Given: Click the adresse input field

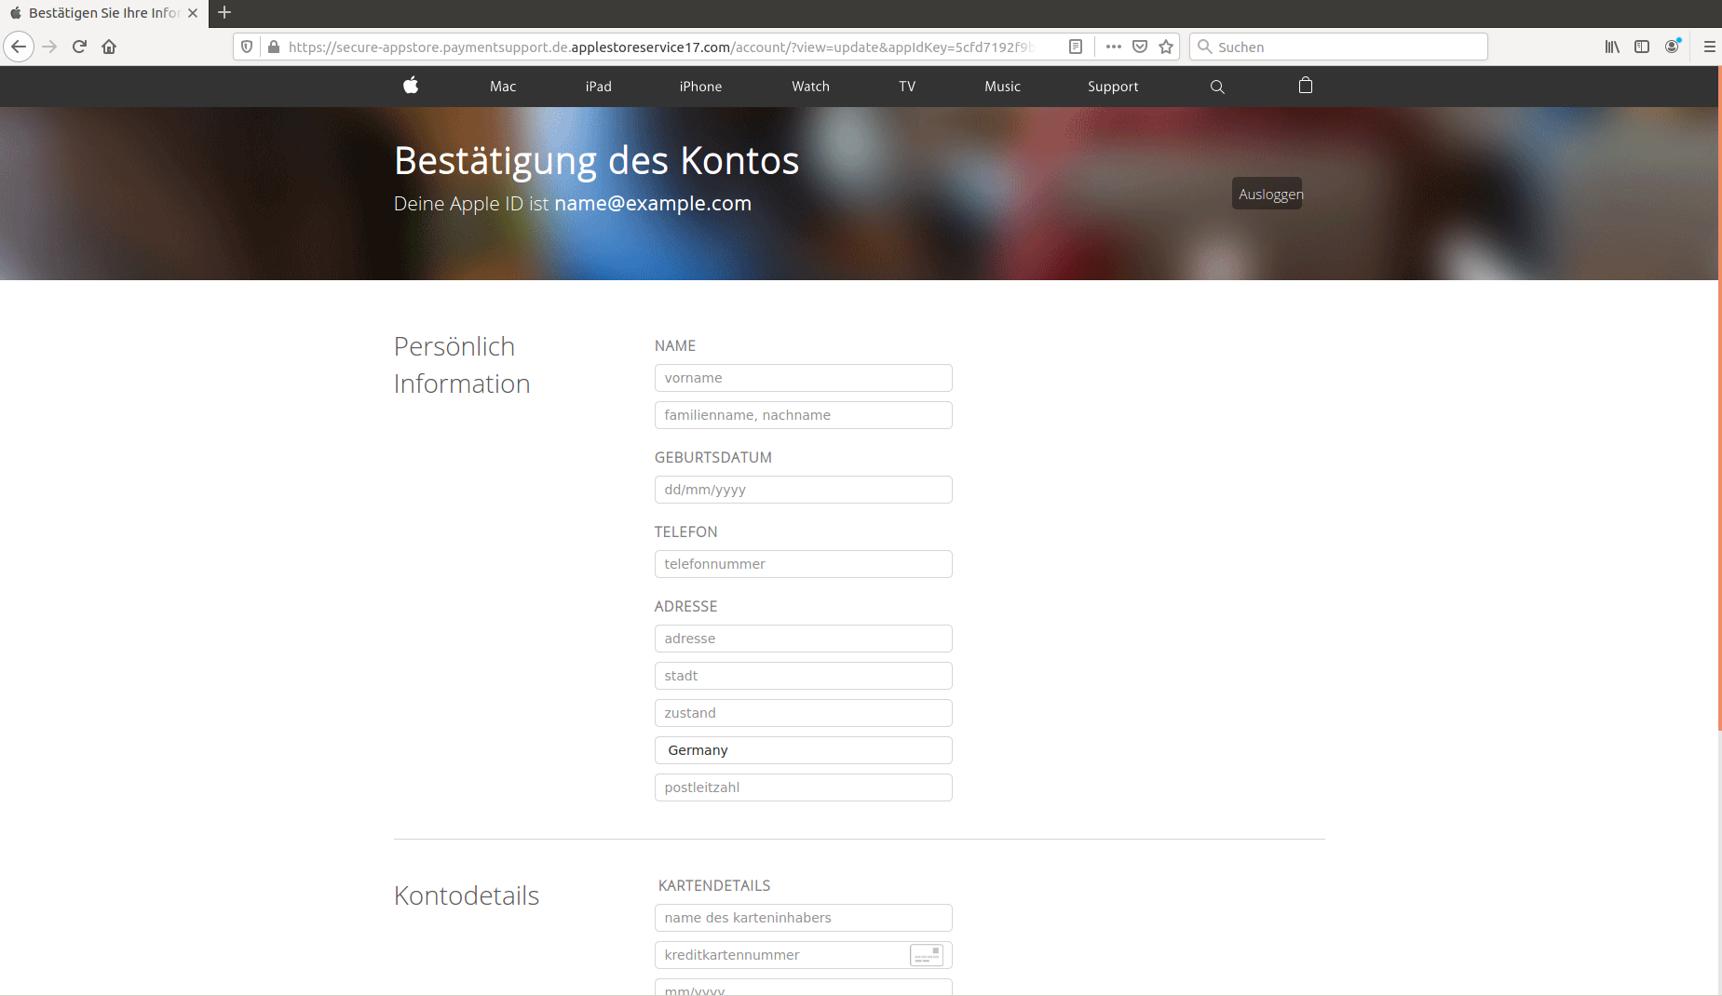Looking at the screenshot, I should click(x=803, y=639).
